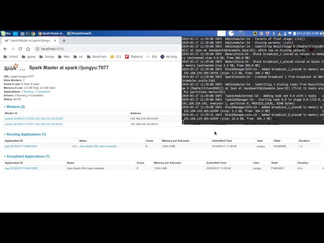The height and width of the screenshot is (243, 324).
Task: Open the etc bookmark folder
Action: click(x=78, y=57)
